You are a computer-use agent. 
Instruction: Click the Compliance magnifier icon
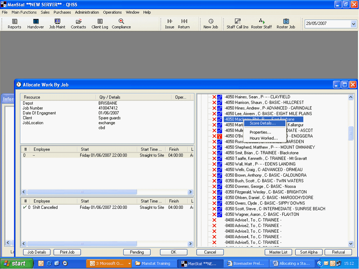coord(121,21)
